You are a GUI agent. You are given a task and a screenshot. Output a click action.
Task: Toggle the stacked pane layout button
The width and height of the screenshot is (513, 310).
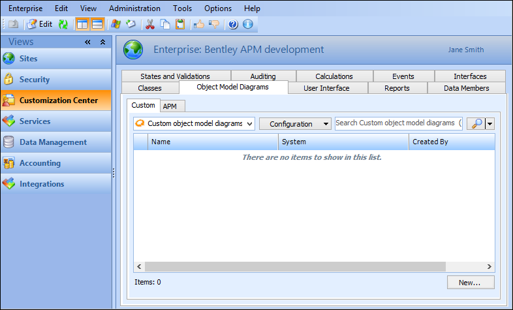97,24
